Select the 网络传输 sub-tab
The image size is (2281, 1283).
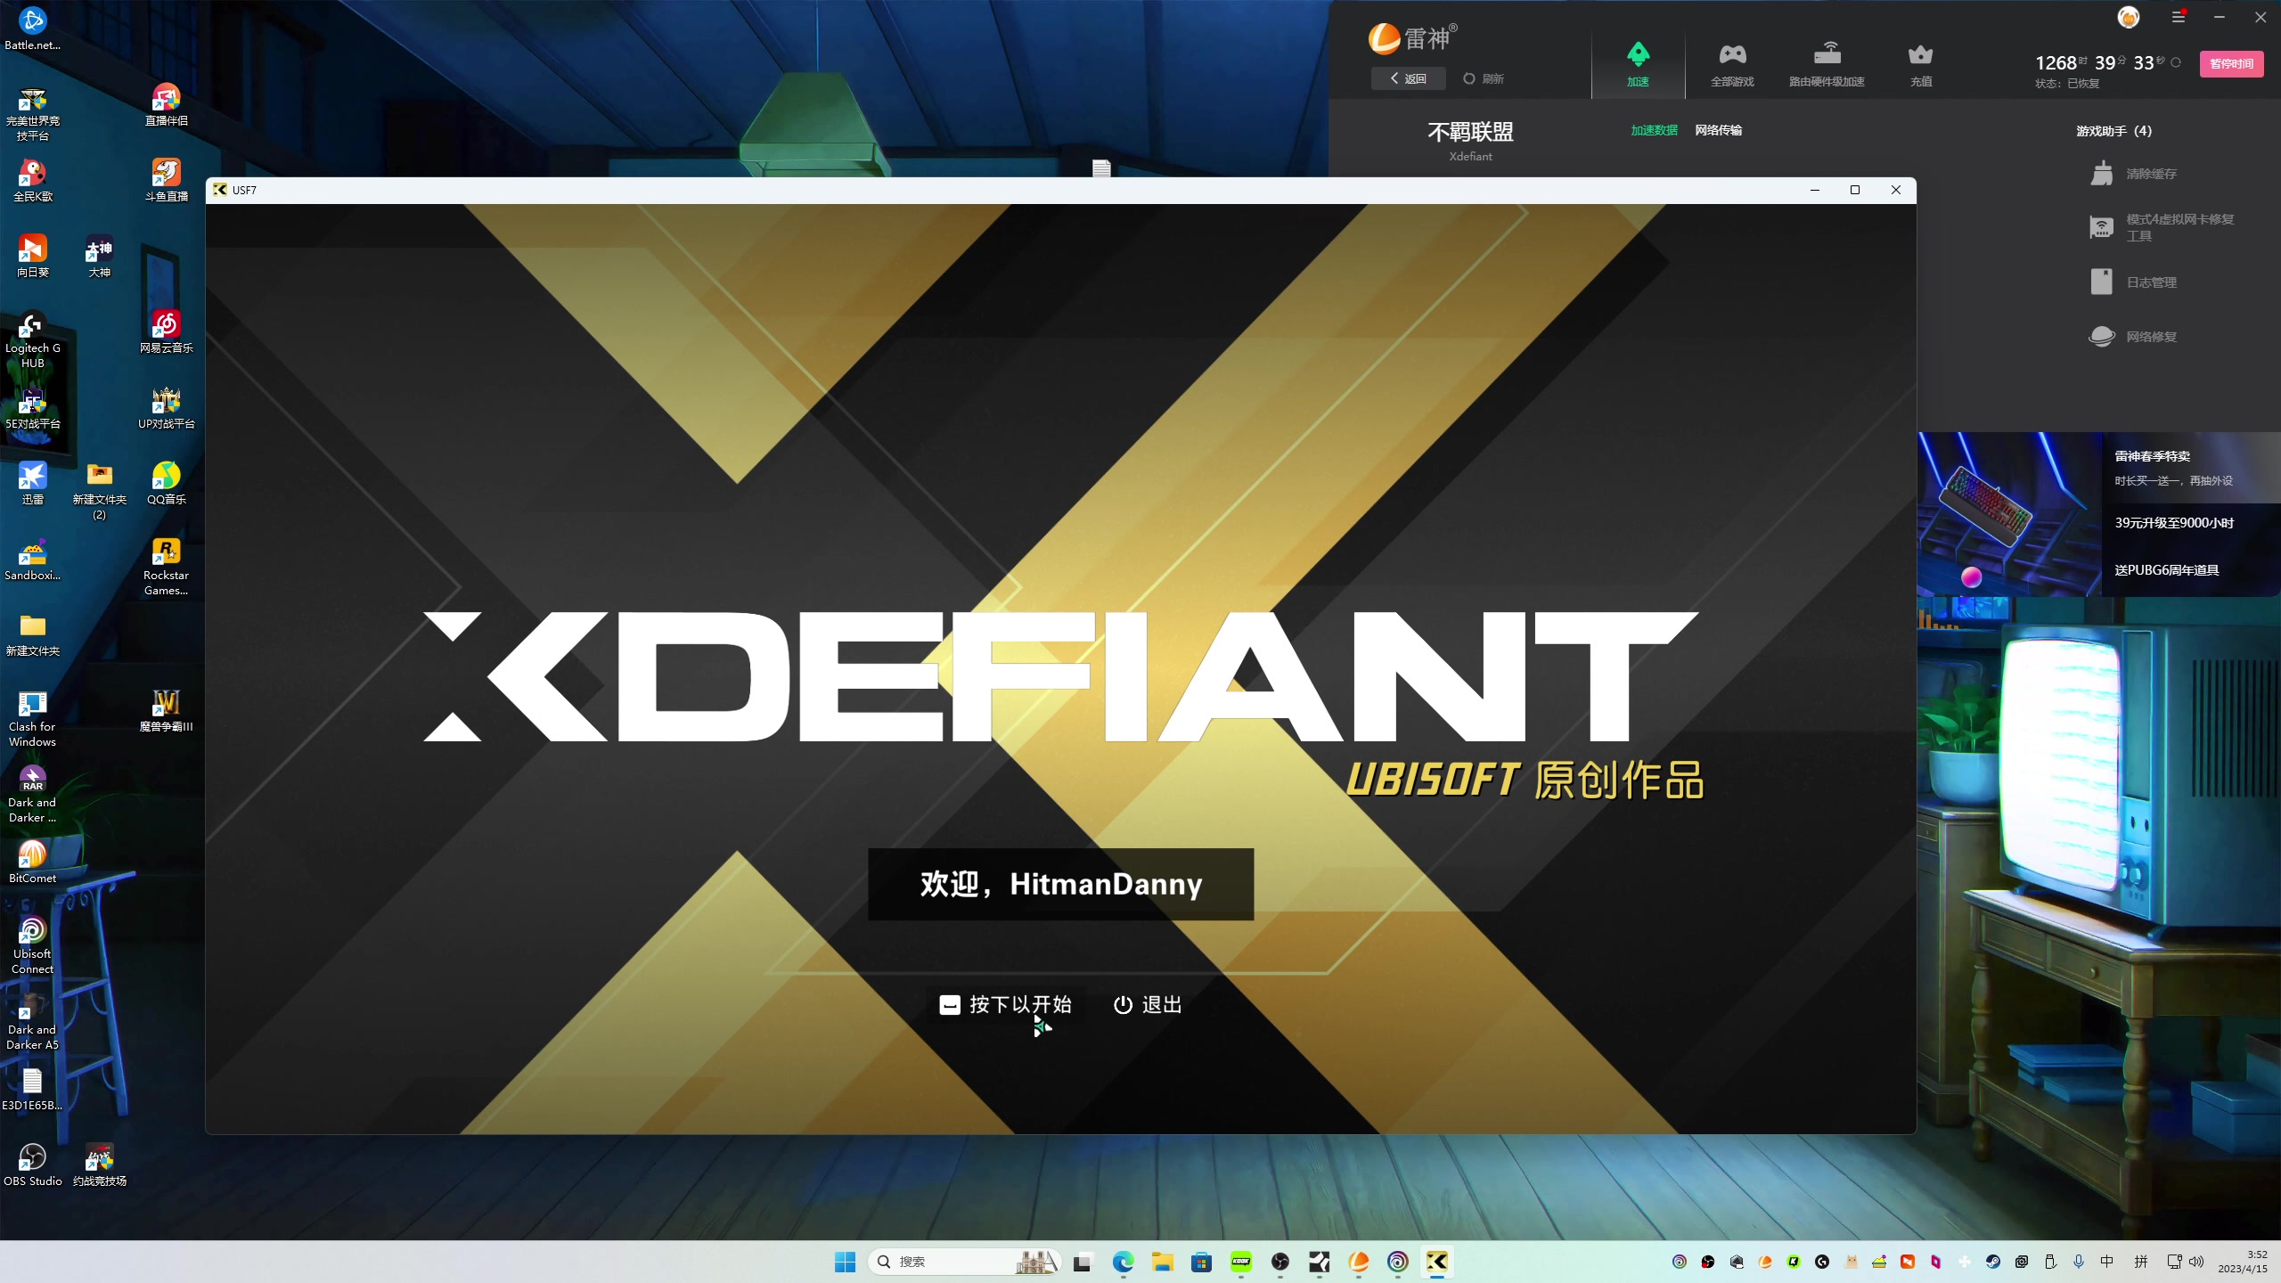(1718, 130)
